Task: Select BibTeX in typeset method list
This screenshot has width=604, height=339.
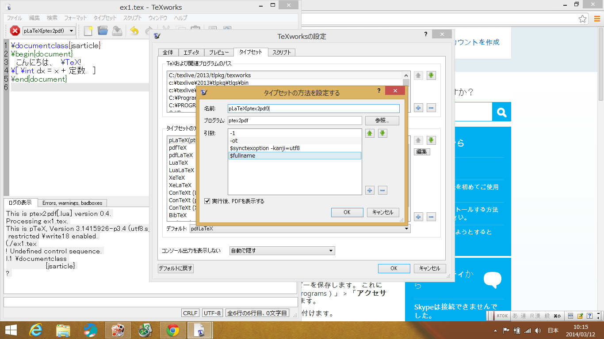Action: tap(178, 215)
